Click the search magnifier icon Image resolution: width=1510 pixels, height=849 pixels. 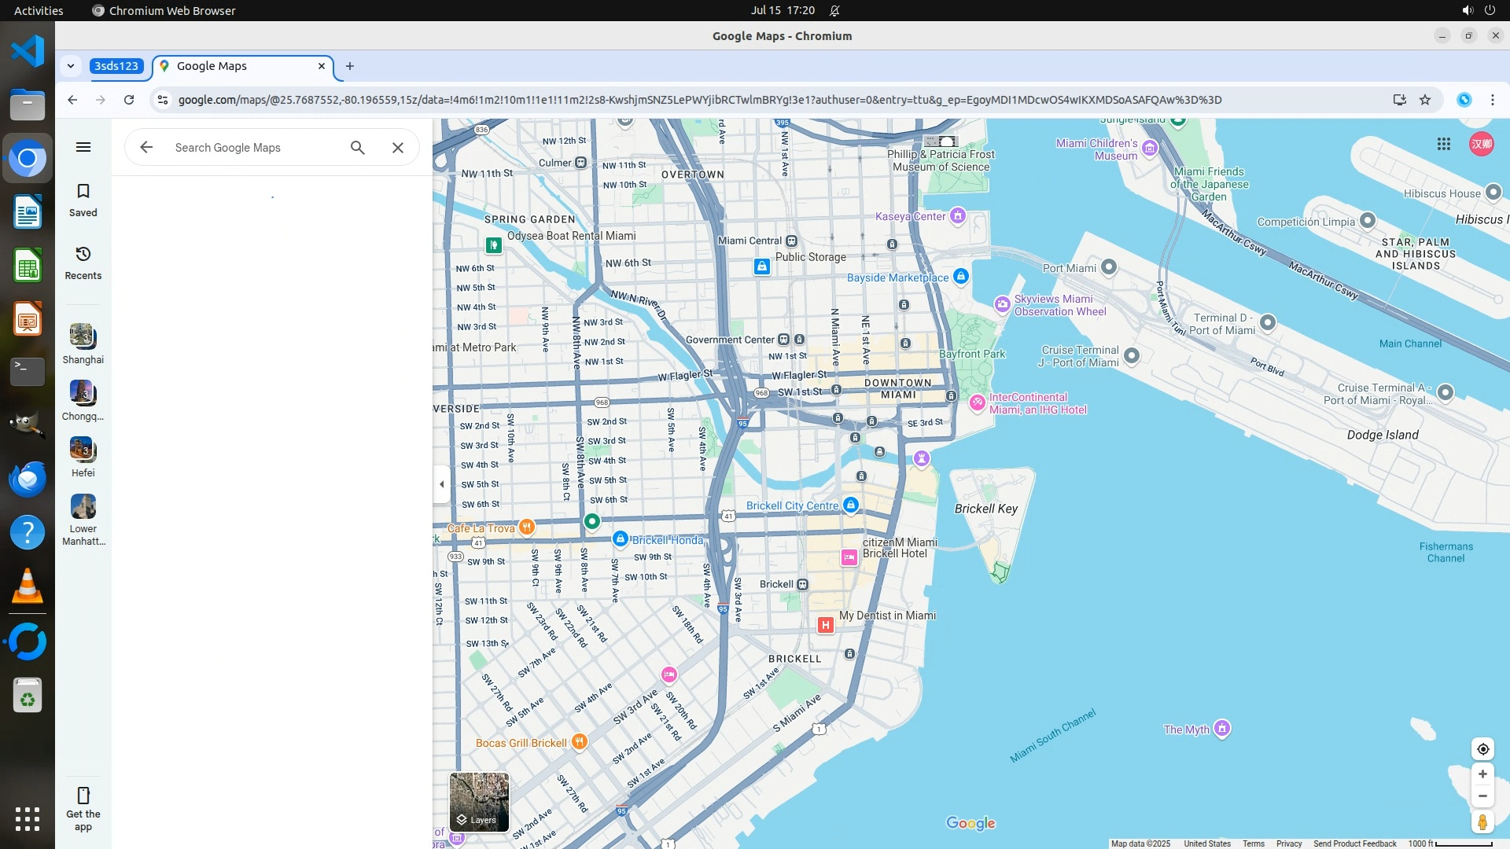pos(358,148)
